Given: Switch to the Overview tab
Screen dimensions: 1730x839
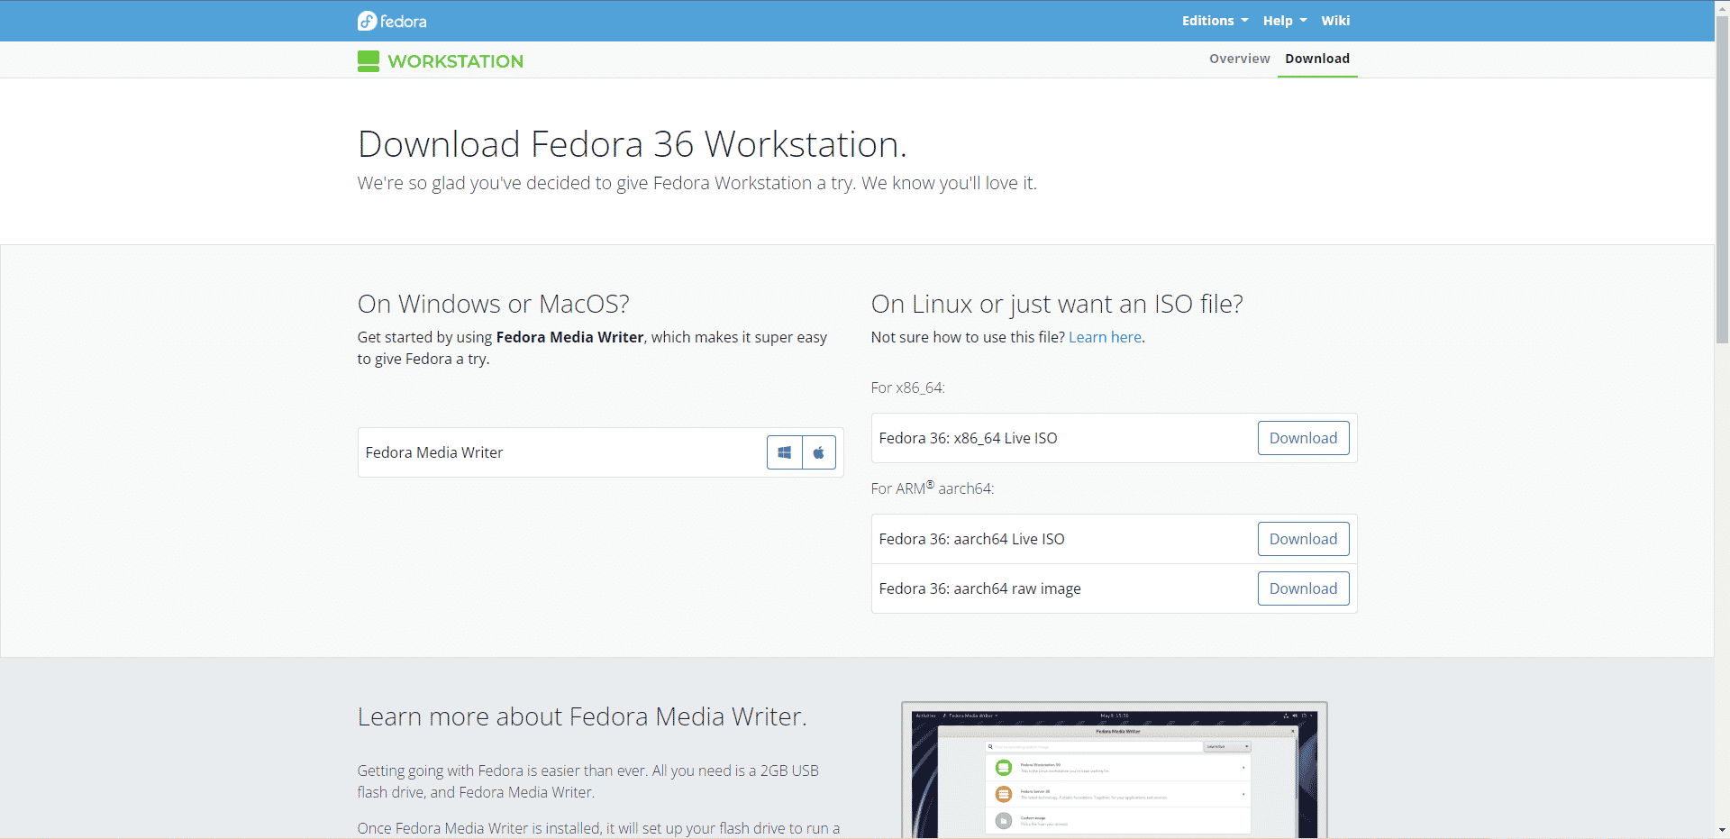Looking at the screenshot, I should tap(1239, 59).
